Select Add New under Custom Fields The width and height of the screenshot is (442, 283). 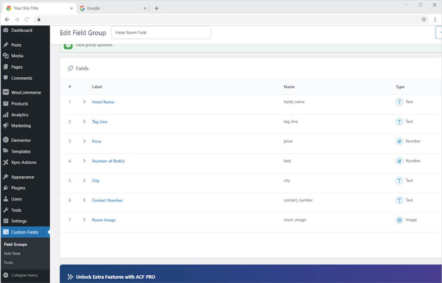(12, 254)
